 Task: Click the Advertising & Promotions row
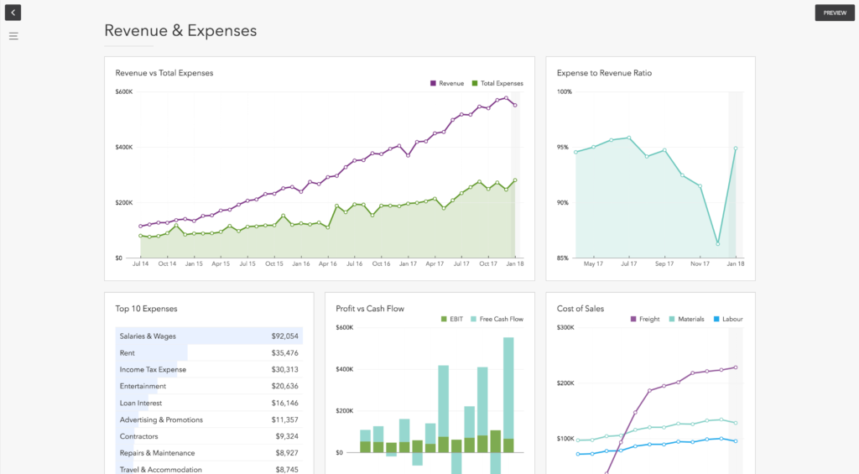(x=209, y=420)
